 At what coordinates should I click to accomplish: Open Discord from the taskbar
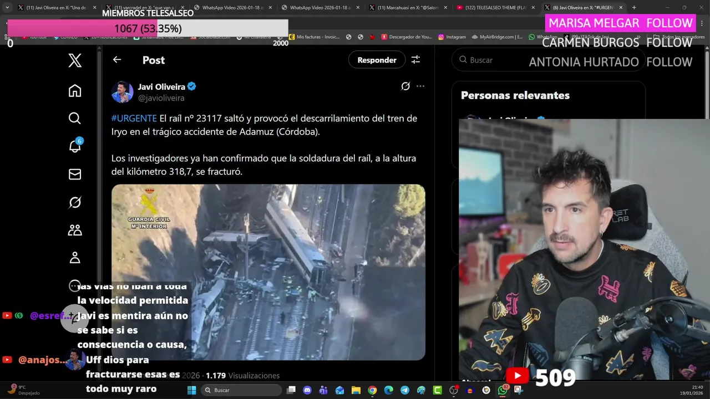coord(307,390)
